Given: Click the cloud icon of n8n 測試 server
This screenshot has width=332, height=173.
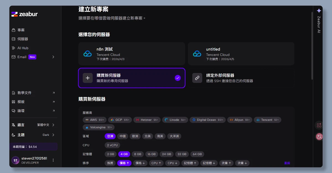Looking at the screenshot, I should pyautogui.click(x=87, y=53).
